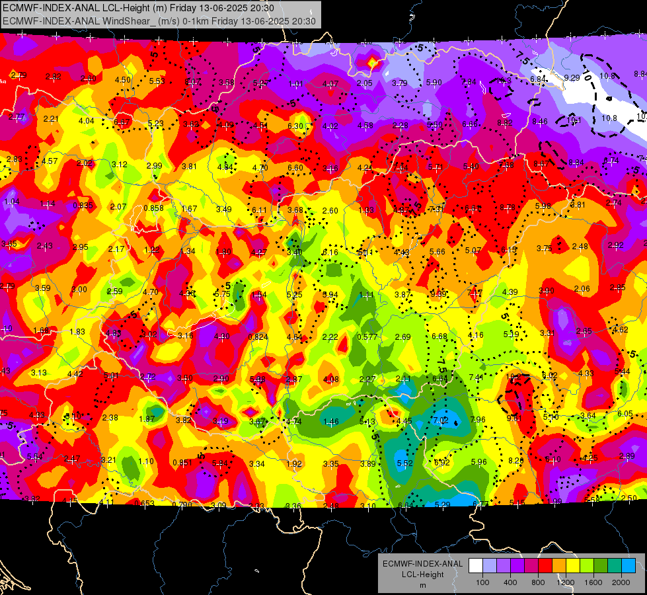Screen dimensions: 647x595
Task: Click the wind shear value '2.82'
Action: (x=54, y=77)
